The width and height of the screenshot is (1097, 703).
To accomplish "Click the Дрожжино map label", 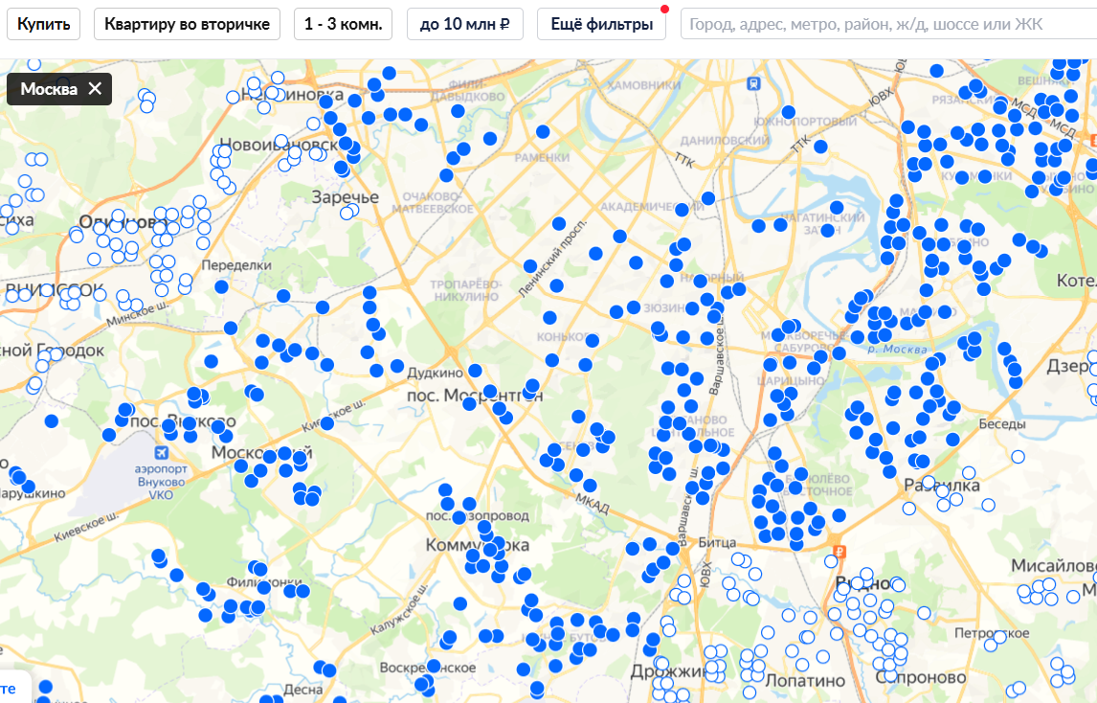I will pyautogui.click(x=670, y=670).
